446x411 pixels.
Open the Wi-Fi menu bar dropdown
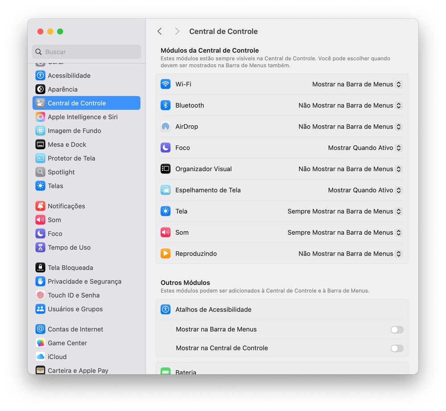tap(357, 84)
